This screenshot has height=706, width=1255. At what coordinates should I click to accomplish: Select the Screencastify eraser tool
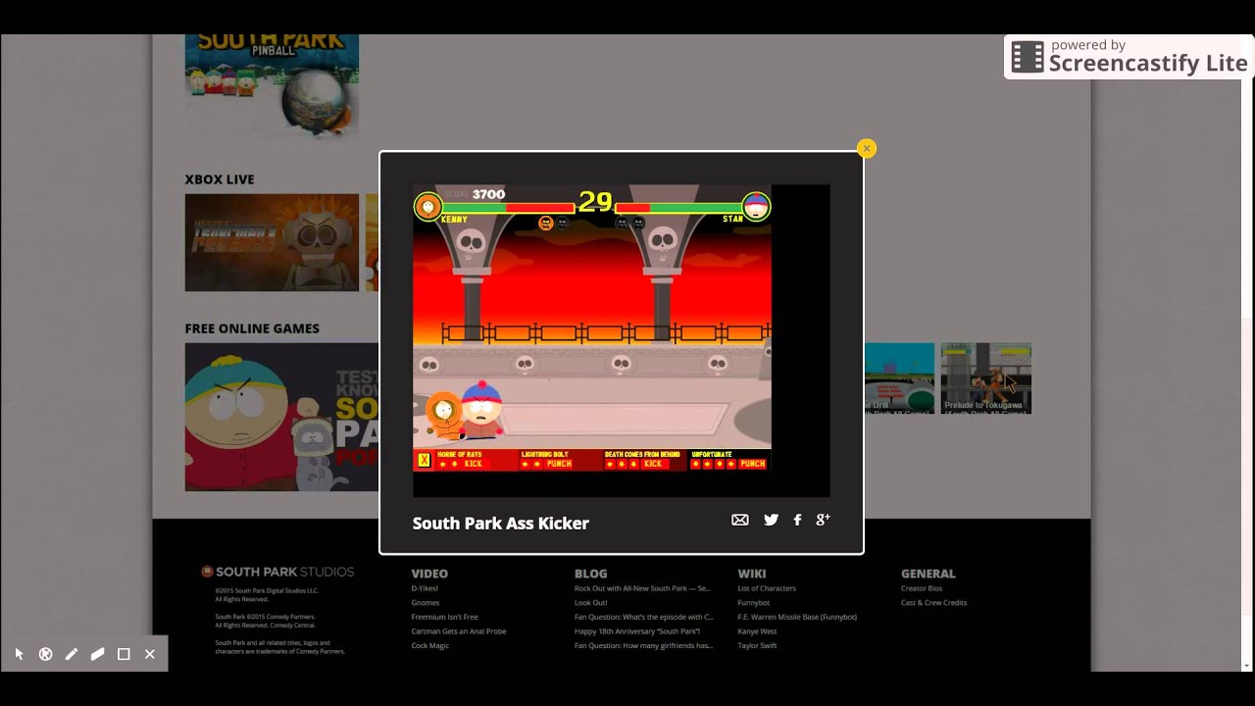point(97,654)
